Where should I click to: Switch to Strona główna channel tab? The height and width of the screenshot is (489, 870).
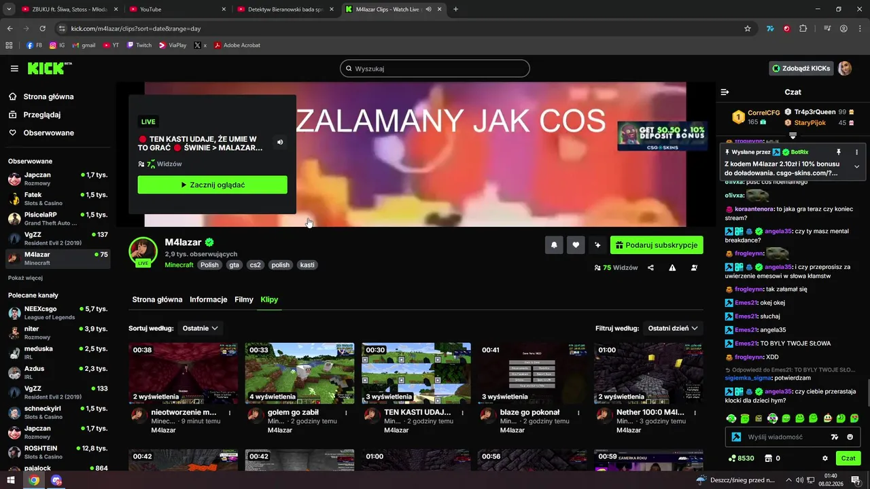tap(157, 300)
